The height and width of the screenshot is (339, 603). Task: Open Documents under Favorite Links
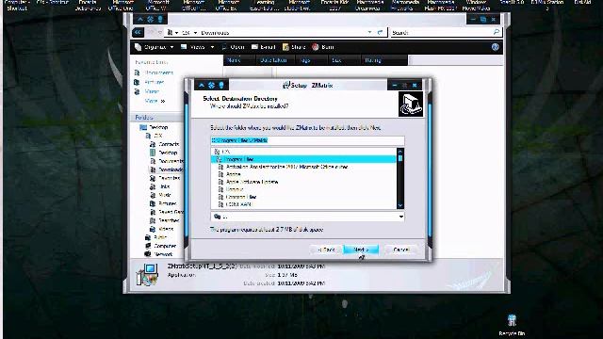(155, 73)
